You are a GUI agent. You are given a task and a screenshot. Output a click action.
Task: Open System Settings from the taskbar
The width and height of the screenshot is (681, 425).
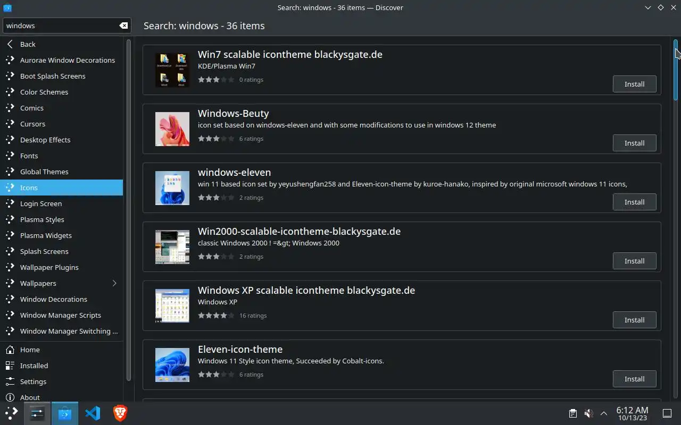(x=37, y=413)
